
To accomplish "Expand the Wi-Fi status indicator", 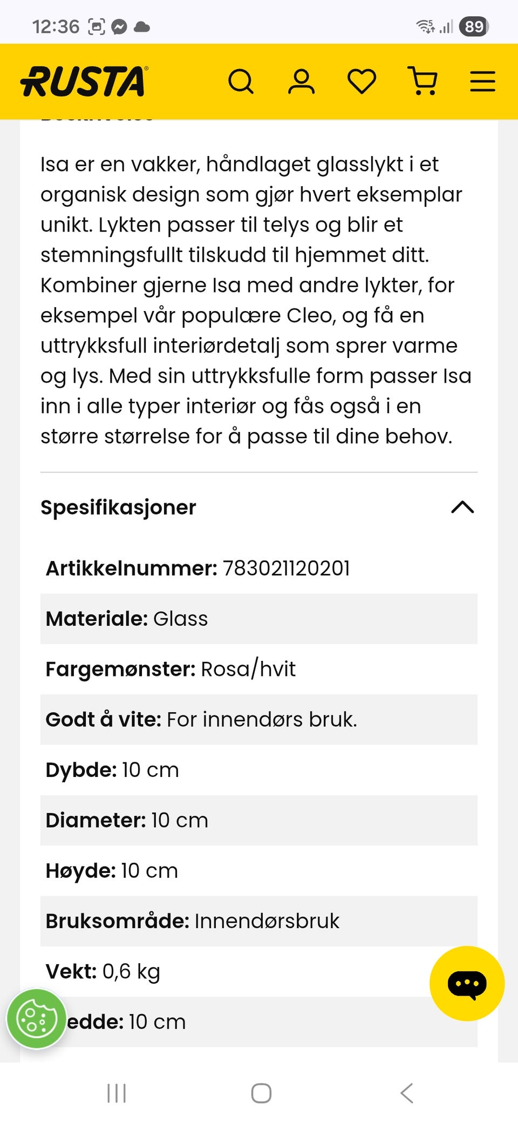I will pos(426,26).
